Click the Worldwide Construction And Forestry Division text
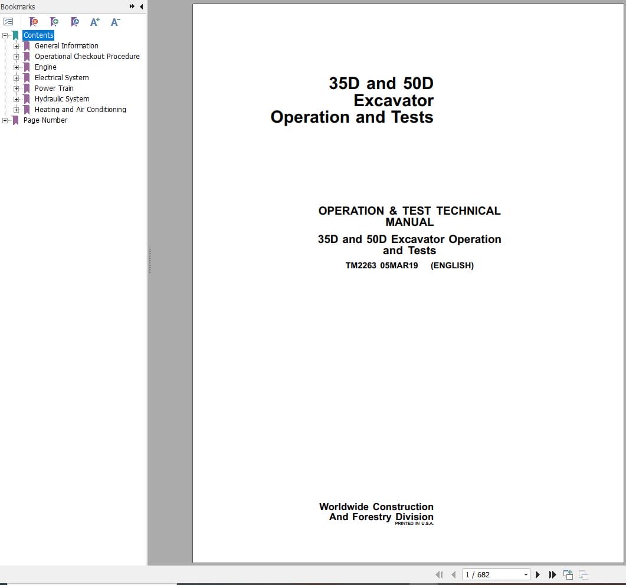Viewport: 626px width, 585px height. (376, 512)
